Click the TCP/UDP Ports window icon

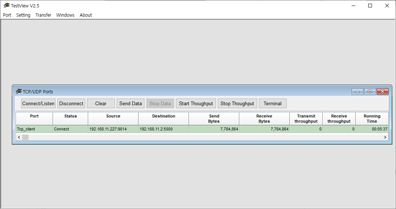pyautogui.click(x=19, y=91)
